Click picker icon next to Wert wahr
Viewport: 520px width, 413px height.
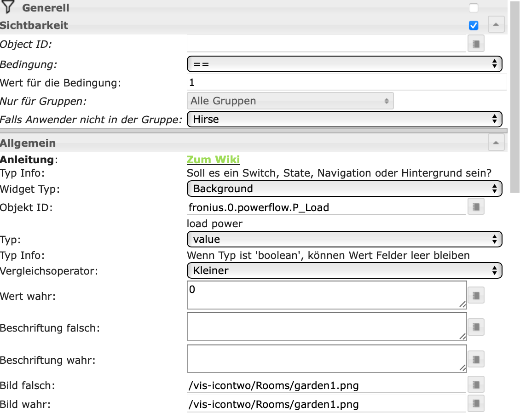click(476, 295)
